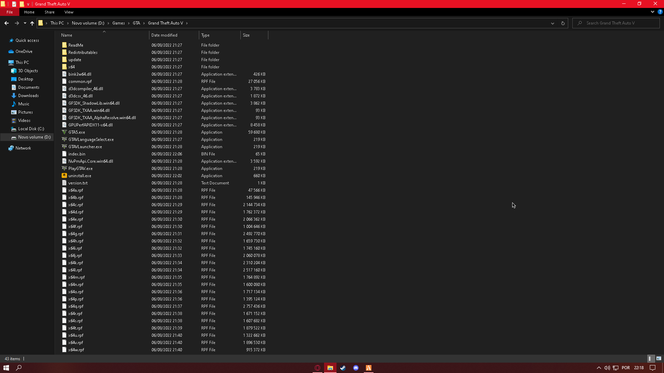Select Local Disk (C:) in navigation pane
664x373 pixels.
[31, 129]
